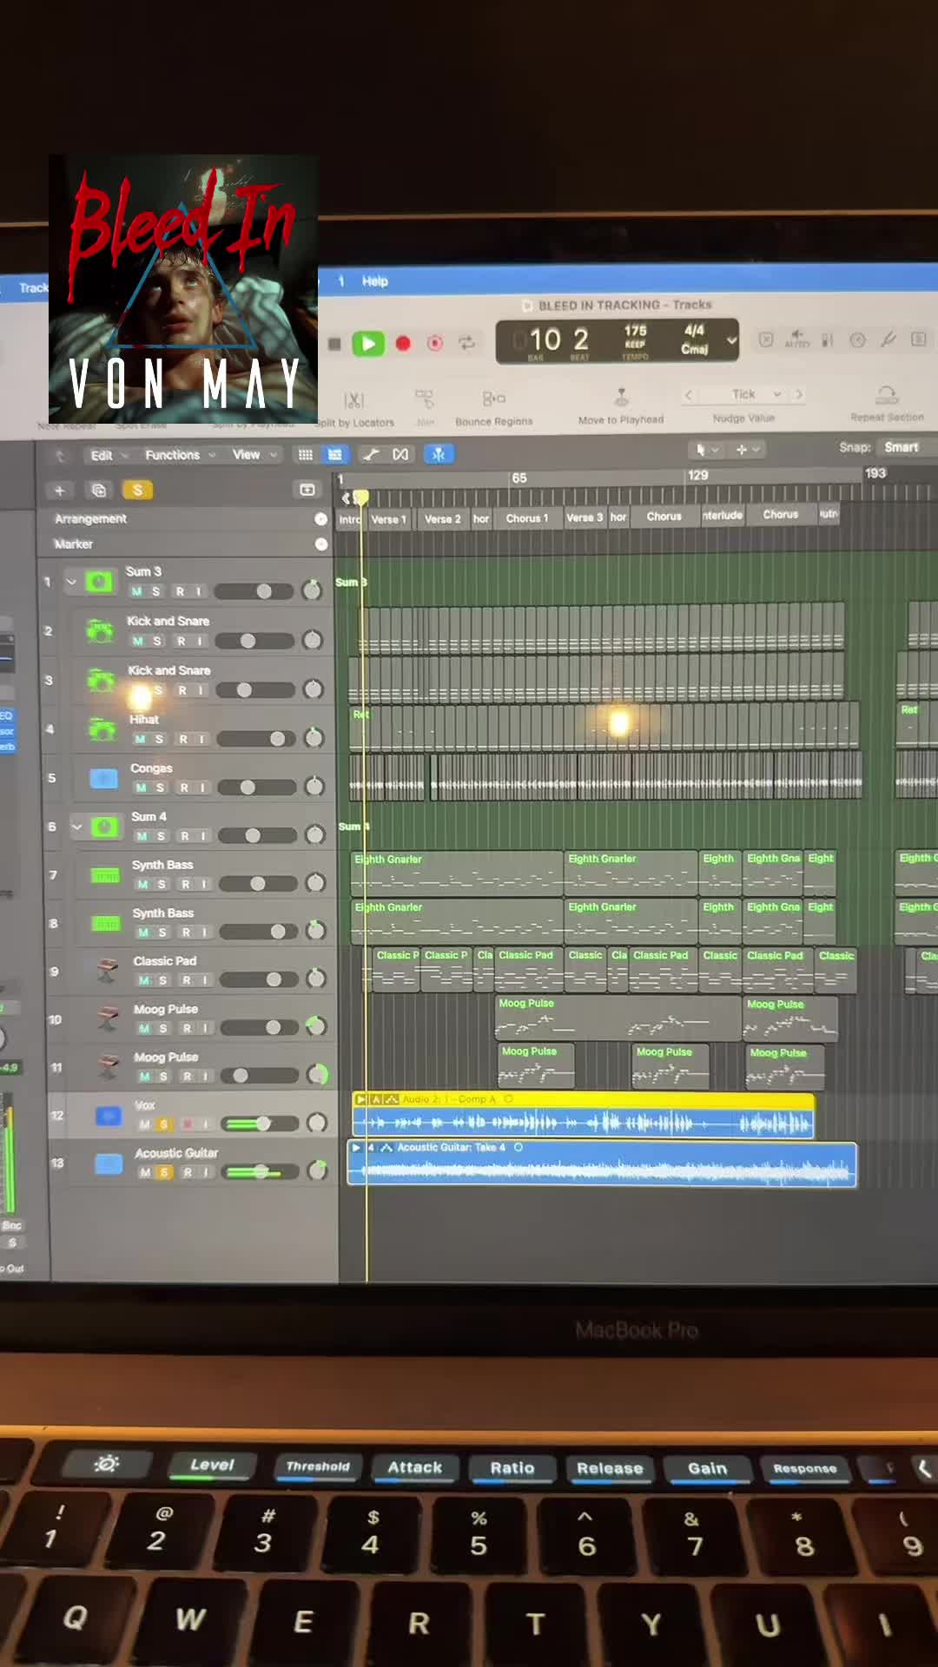The width and height of the screenshot is (938, 1667).
Task: Click the green Play button
Action: [368, 344]
